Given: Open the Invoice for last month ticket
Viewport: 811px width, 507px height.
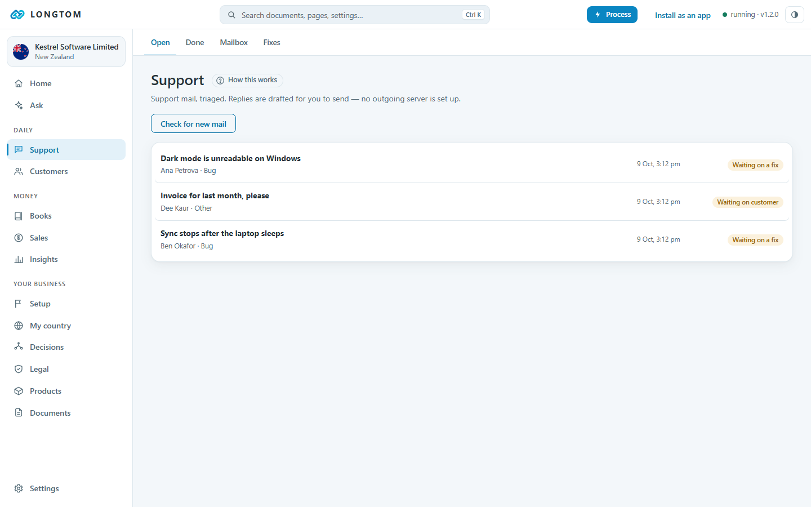Looking at the screenshot, I should (x=472, y=202).
